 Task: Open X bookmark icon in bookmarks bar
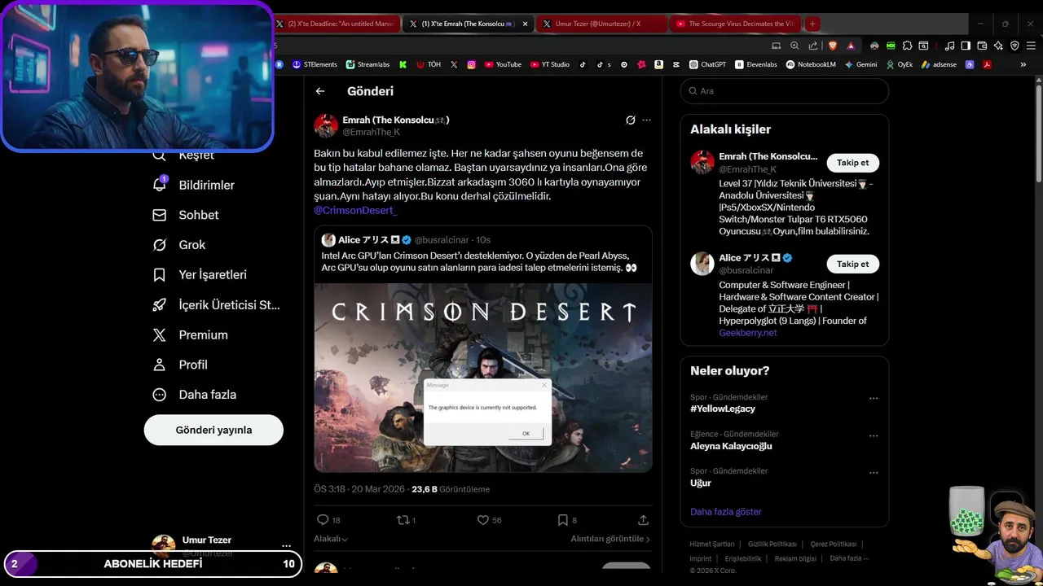454,64
